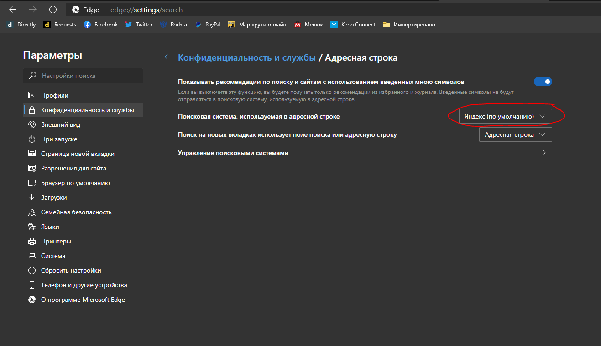Open the Directly bookmark
Screen dimensions: 601x346
(x=21, y=25)
